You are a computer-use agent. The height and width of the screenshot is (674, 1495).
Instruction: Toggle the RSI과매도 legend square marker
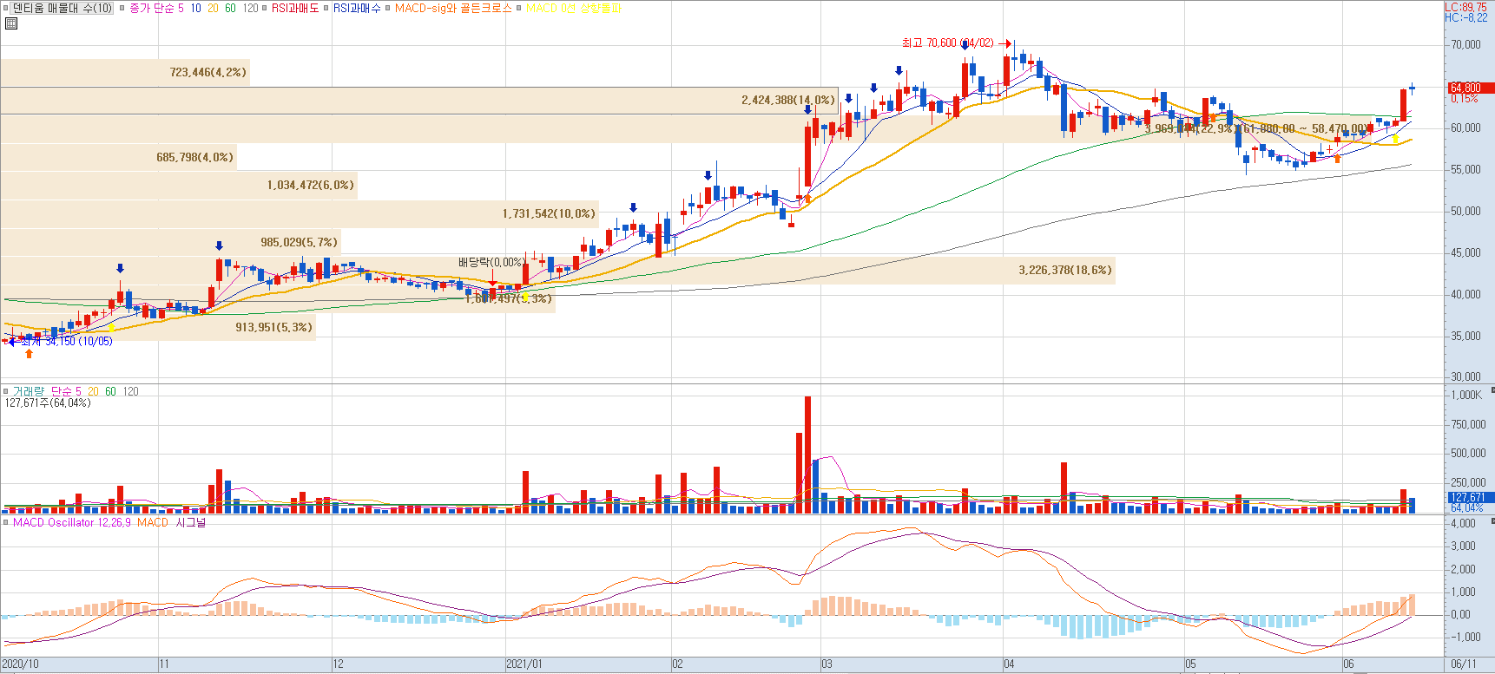(265, 8)
